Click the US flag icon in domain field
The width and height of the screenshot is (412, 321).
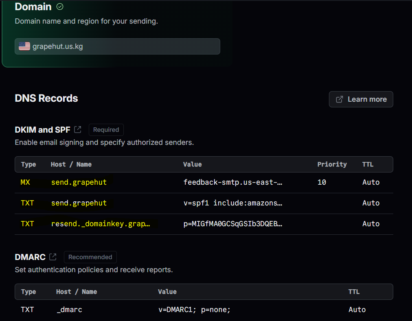point(24,46)
